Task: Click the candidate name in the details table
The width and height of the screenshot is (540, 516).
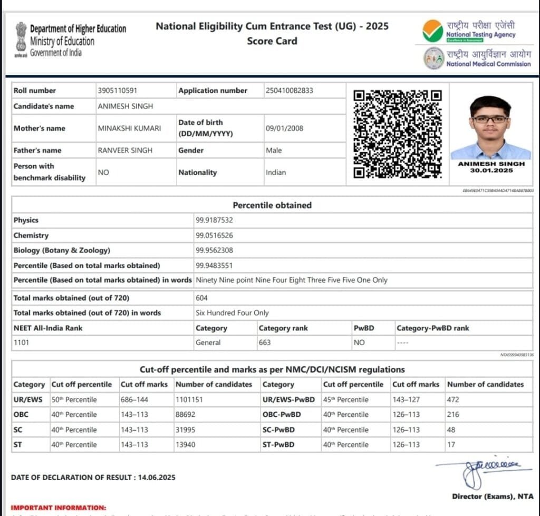Action: [126, 106]
